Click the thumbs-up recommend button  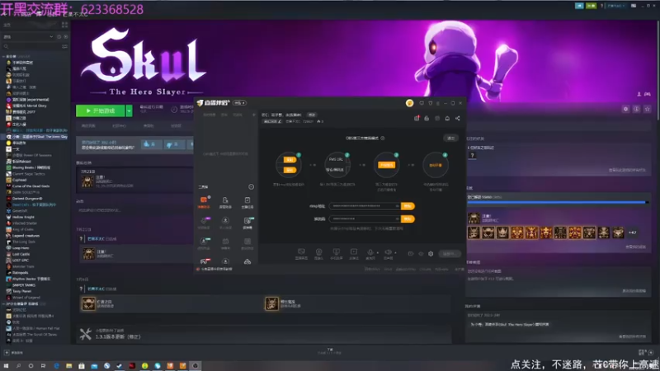tap(151, 144)
